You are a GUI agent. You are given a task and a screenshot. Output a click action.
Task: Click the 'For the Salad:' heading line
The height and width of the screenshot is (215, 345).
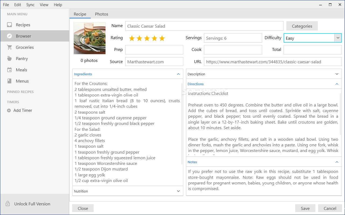(x=88, y=129)
